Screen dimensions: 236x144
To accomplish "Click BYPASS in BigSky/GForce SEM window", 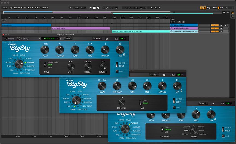I will pyautogui.click(x=97, y=39).
